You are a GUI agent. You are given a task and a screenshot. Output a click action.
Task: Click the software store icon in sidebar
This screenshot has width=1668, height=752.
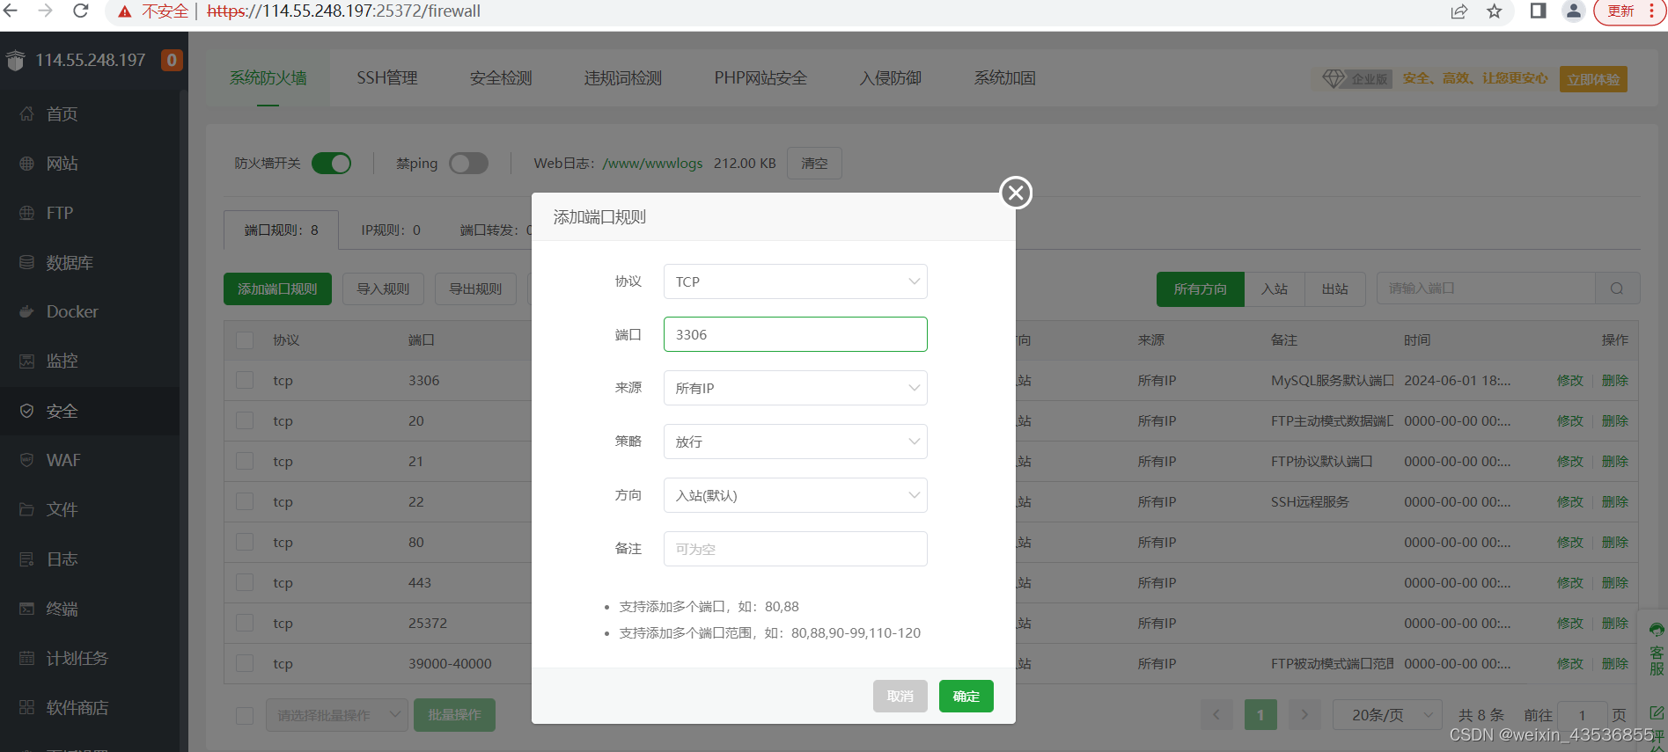coord(26,707)
